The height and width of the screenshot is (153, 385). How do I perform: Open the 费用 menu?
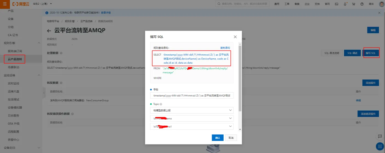click(x=277, y=4)
